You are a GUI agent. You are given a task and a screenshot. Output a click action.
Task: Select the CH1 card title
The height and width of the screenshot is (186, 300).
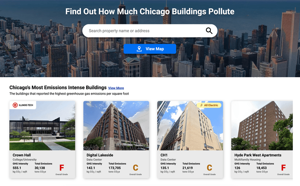tap(164, 155)
